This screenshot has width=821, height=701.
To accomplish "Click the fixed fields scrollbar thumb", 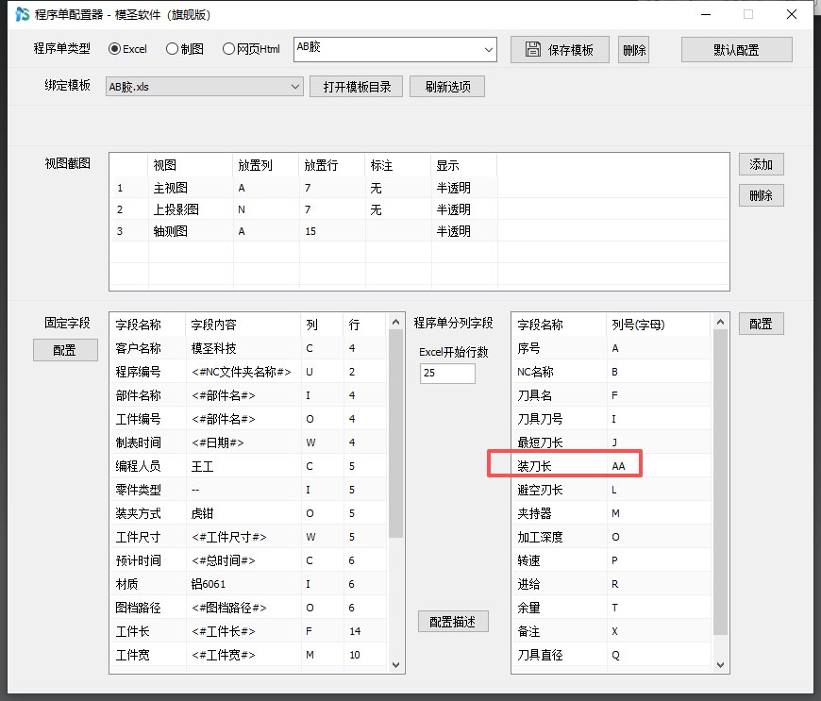I will coord(395,433).
